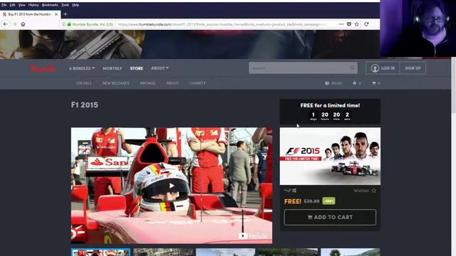
Task: Select the fifth screenshot thumbnail
Action: coord(351,252)
